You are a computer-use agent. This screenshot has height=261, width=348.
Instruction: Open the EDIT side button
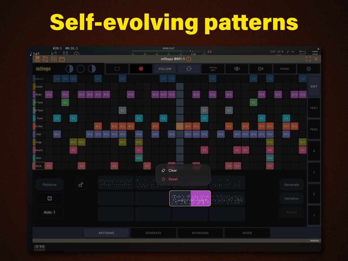click(x=314, y=87)
